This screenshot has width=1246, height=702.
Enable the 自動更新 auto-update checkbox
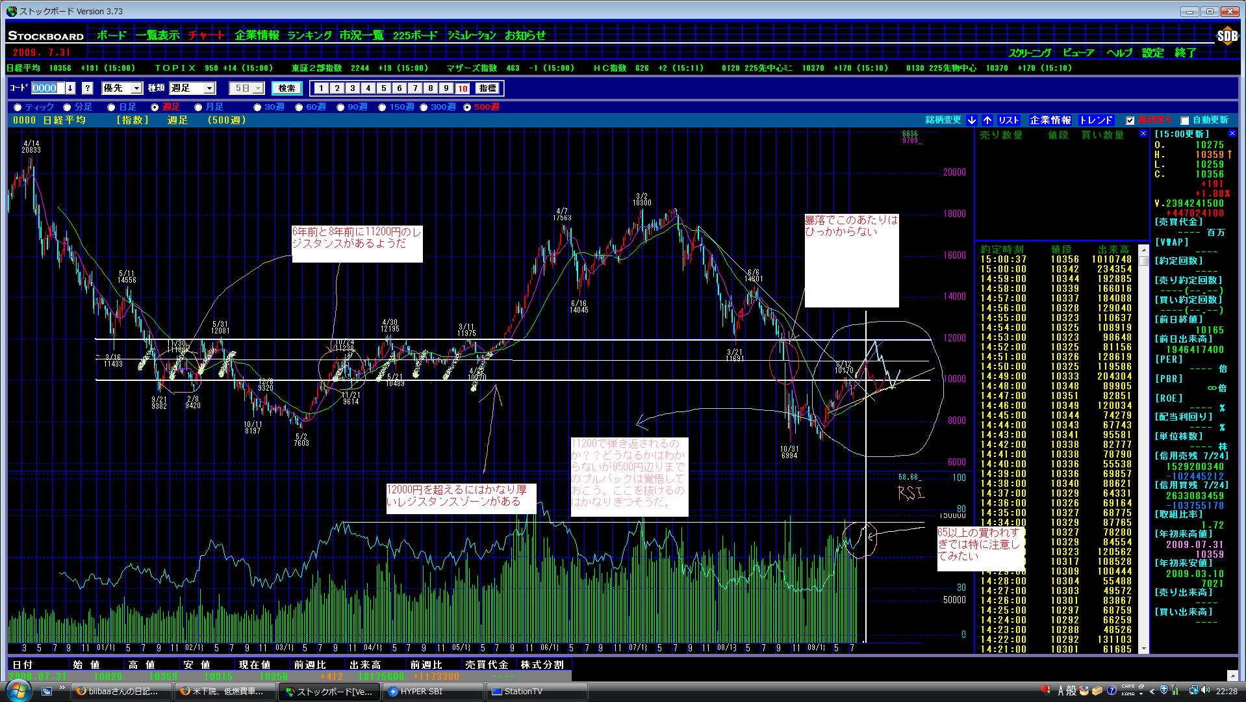[x=1184, y=120]
